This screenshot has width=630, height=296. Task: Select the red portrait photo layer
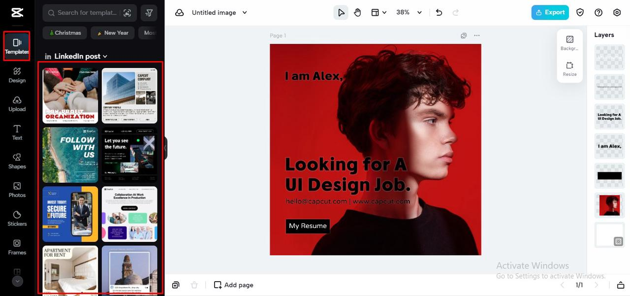(x=609, y=205)
